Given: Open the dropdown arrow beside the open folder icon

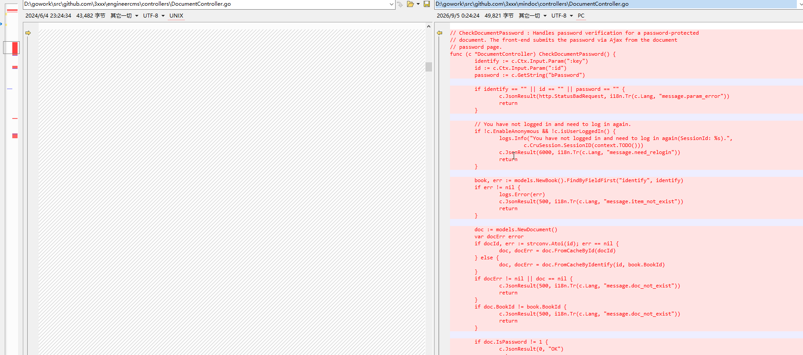Looking at the screenshot, I should point(418,4).
